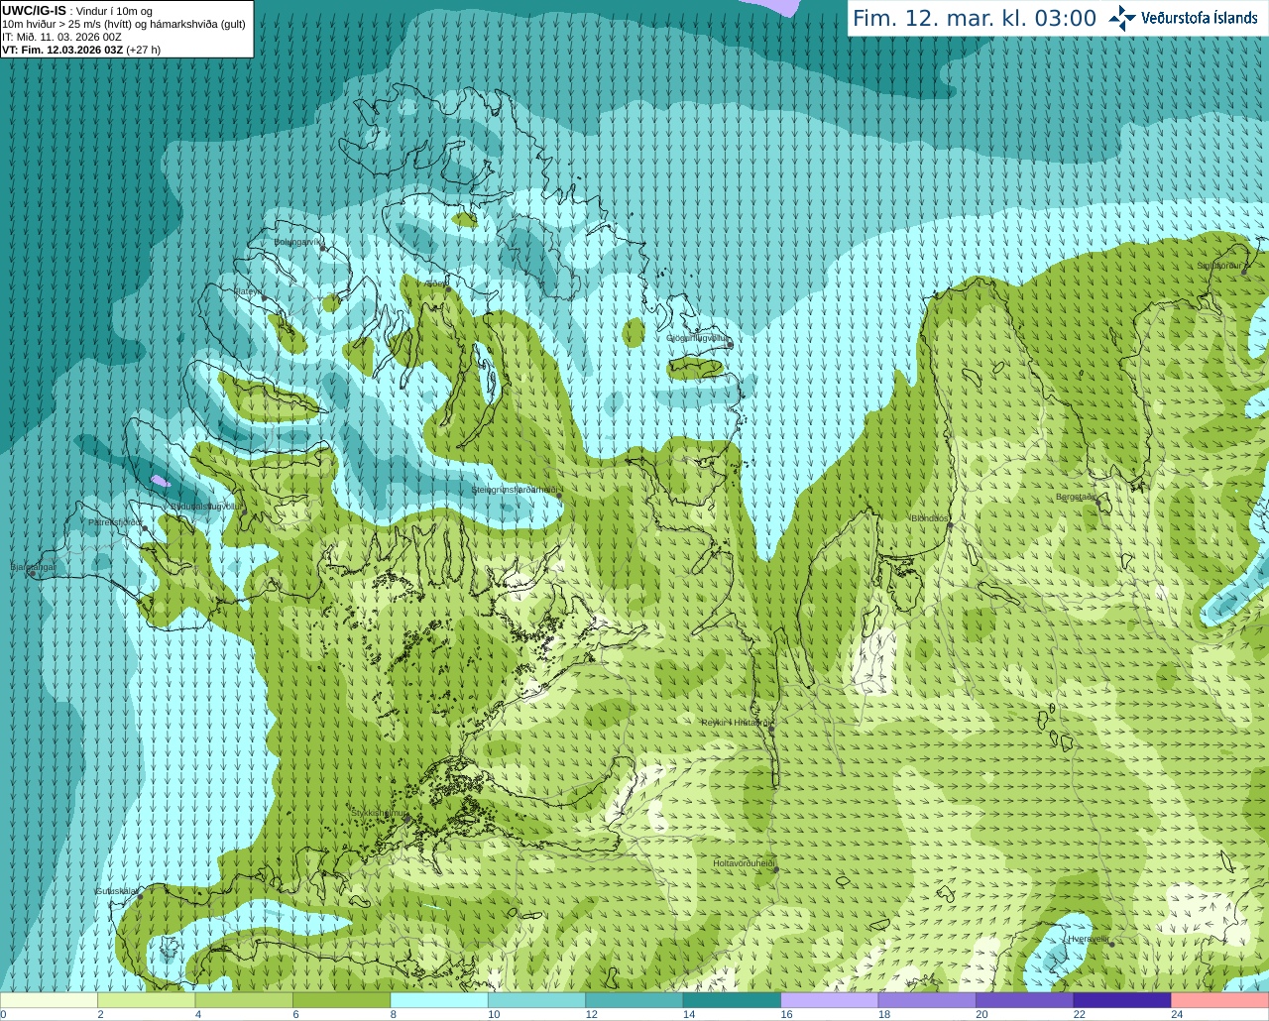Click the Bergstaðir station label
The image size is (1269, 1021).
tap(1075, 497)
